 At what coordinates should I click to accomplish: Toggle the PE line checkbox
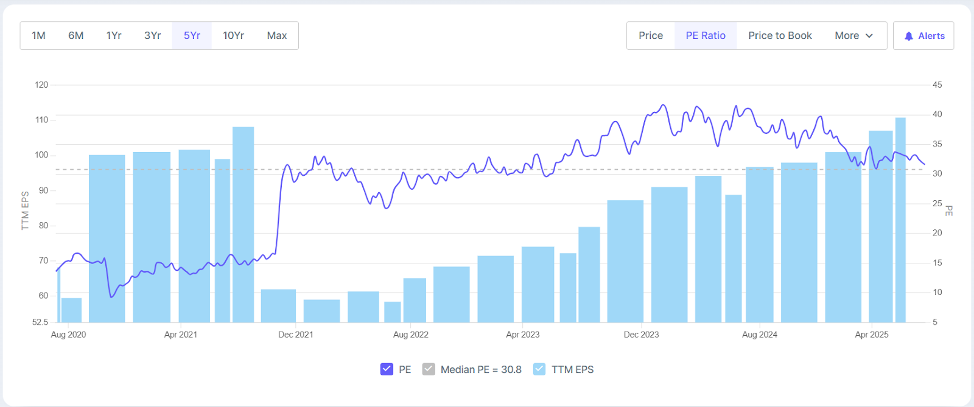387,369
